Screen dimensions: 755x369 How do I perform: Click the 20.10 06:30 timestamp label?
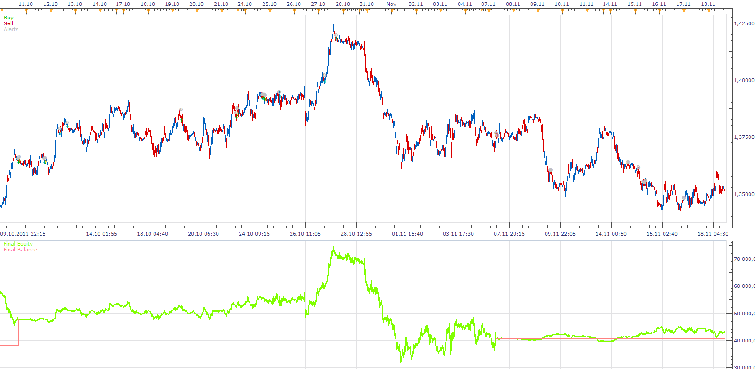pos(204,234)
